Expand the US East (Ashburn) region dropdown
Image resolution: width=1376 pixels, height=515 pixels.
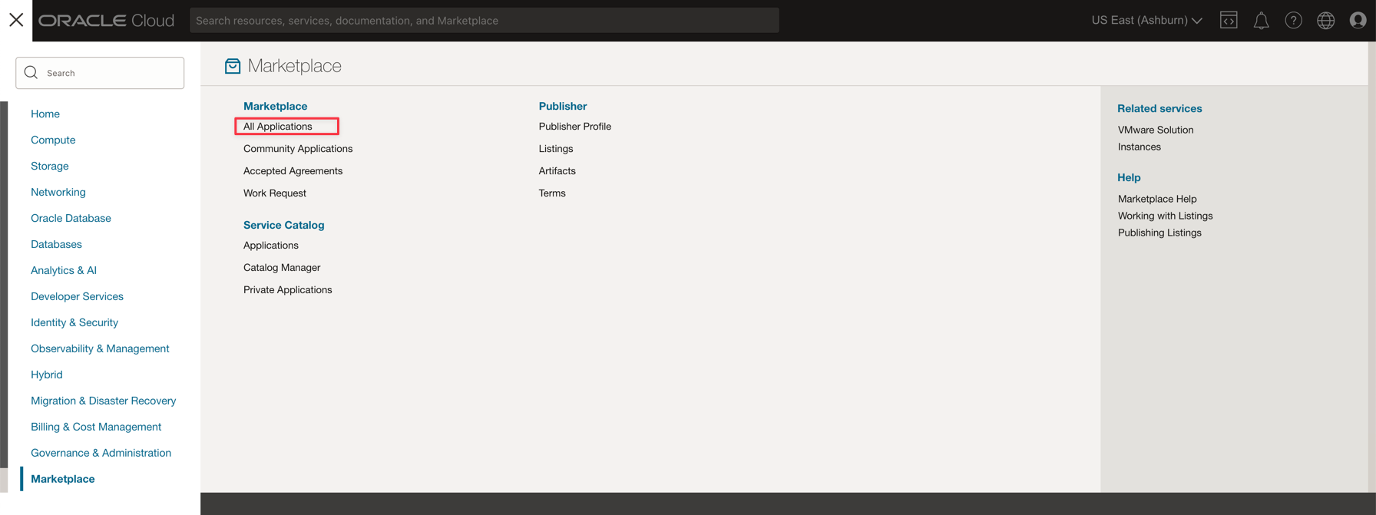click(1146, 21)
